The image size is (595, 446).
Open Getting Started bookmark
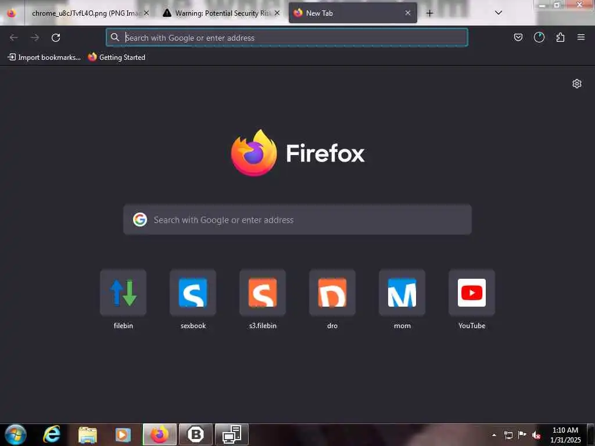[x=116, y=57]
